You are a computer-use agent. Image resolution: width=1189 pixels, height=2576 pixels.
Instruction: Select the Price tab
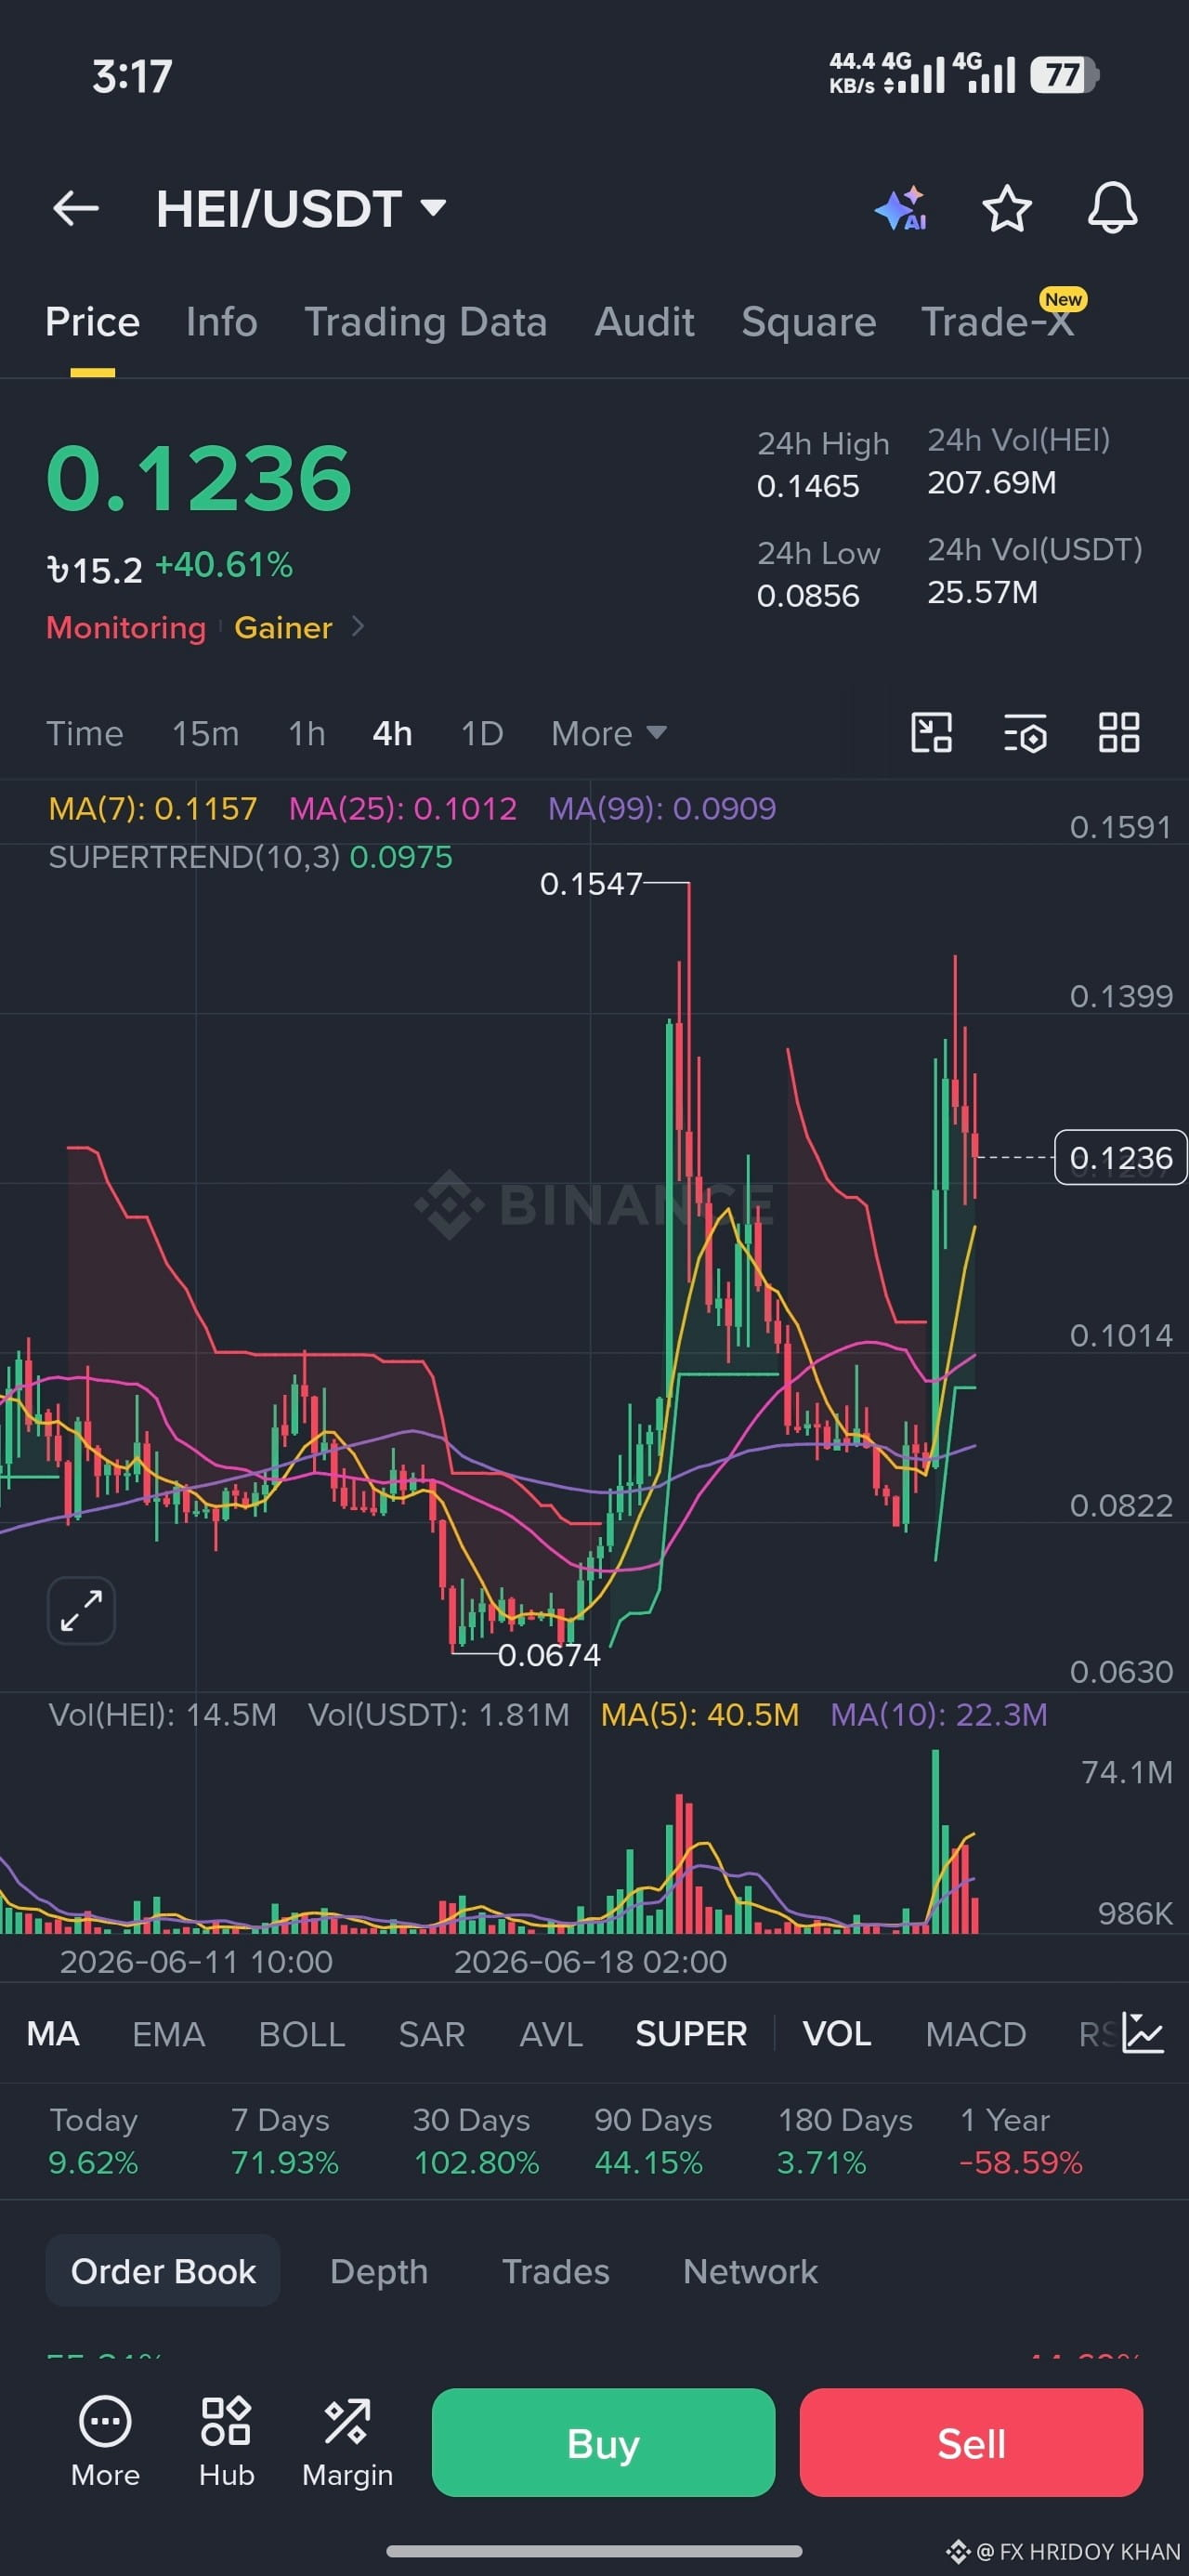pos(92,322)
